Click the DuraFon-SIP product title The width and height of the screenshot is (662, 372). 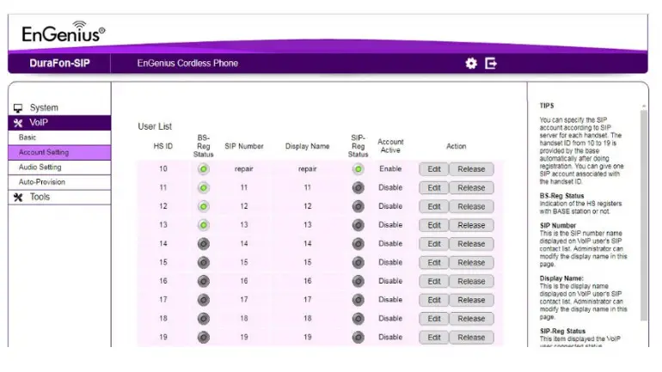click(x=59, y=64)
